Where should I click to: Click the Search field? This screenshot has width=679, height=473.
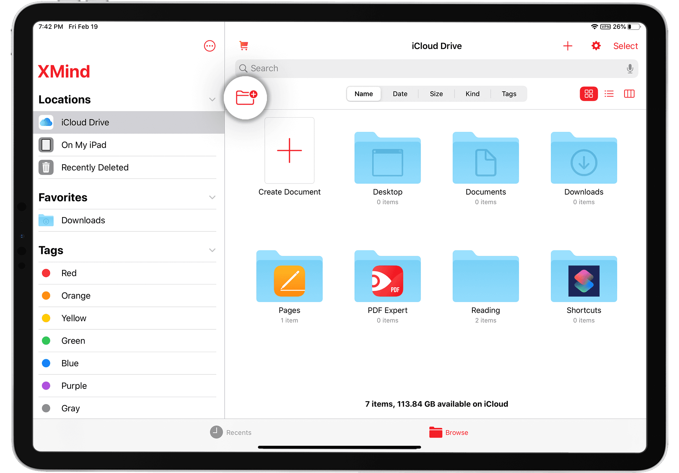pyautogui.click(x=436, y=69)
